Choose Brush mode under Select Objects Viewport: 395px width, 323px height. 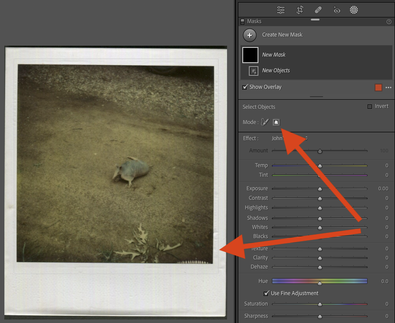tap(265, 122)
